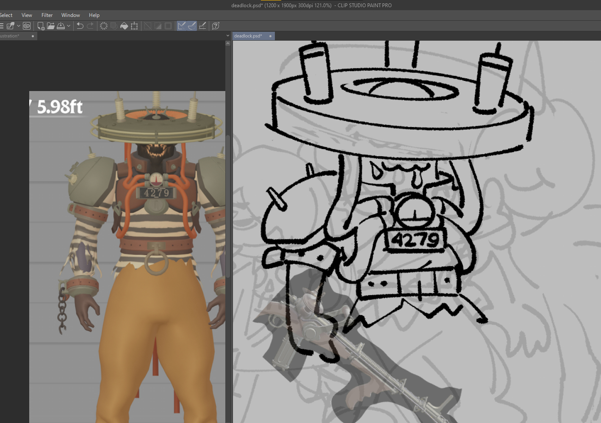
Task: Open the Window menu
Action: pyautogui.click(x=70, y=15)
